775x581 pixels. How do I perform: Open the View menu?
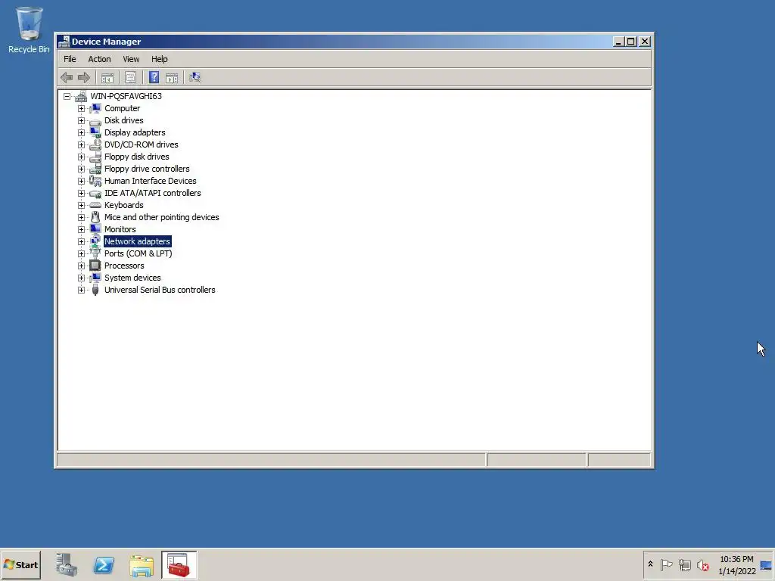(x=131, y=59)
